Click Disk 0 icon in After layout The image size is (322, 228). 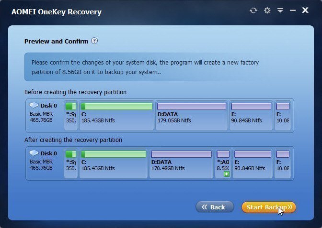(34, 153)
